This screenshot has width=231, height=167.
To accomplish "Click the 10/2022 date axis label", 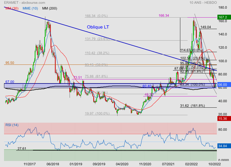I will click(215, 164).
